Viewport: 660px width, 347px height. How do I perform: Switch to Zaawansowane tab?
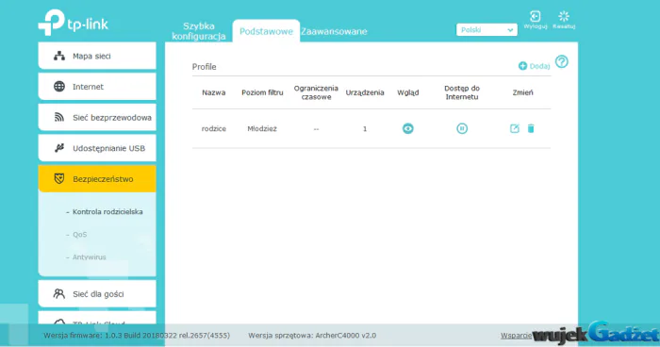334,31
